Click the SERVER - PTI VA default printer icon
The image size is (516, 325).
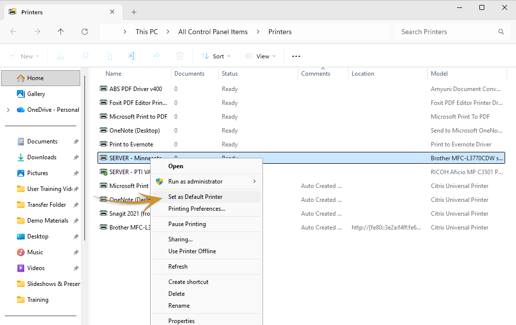point(103,172)
